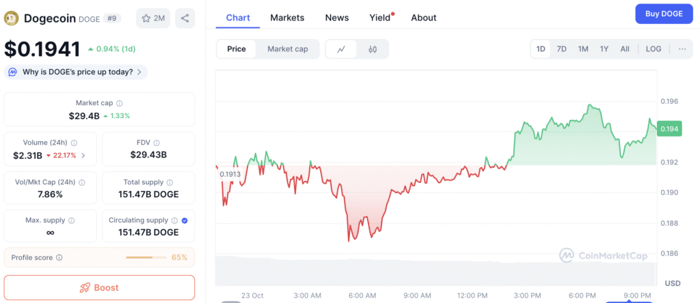This screenshot has width=700, height=303.
Task: Select the 7D time range
Action: pos(561,49)
